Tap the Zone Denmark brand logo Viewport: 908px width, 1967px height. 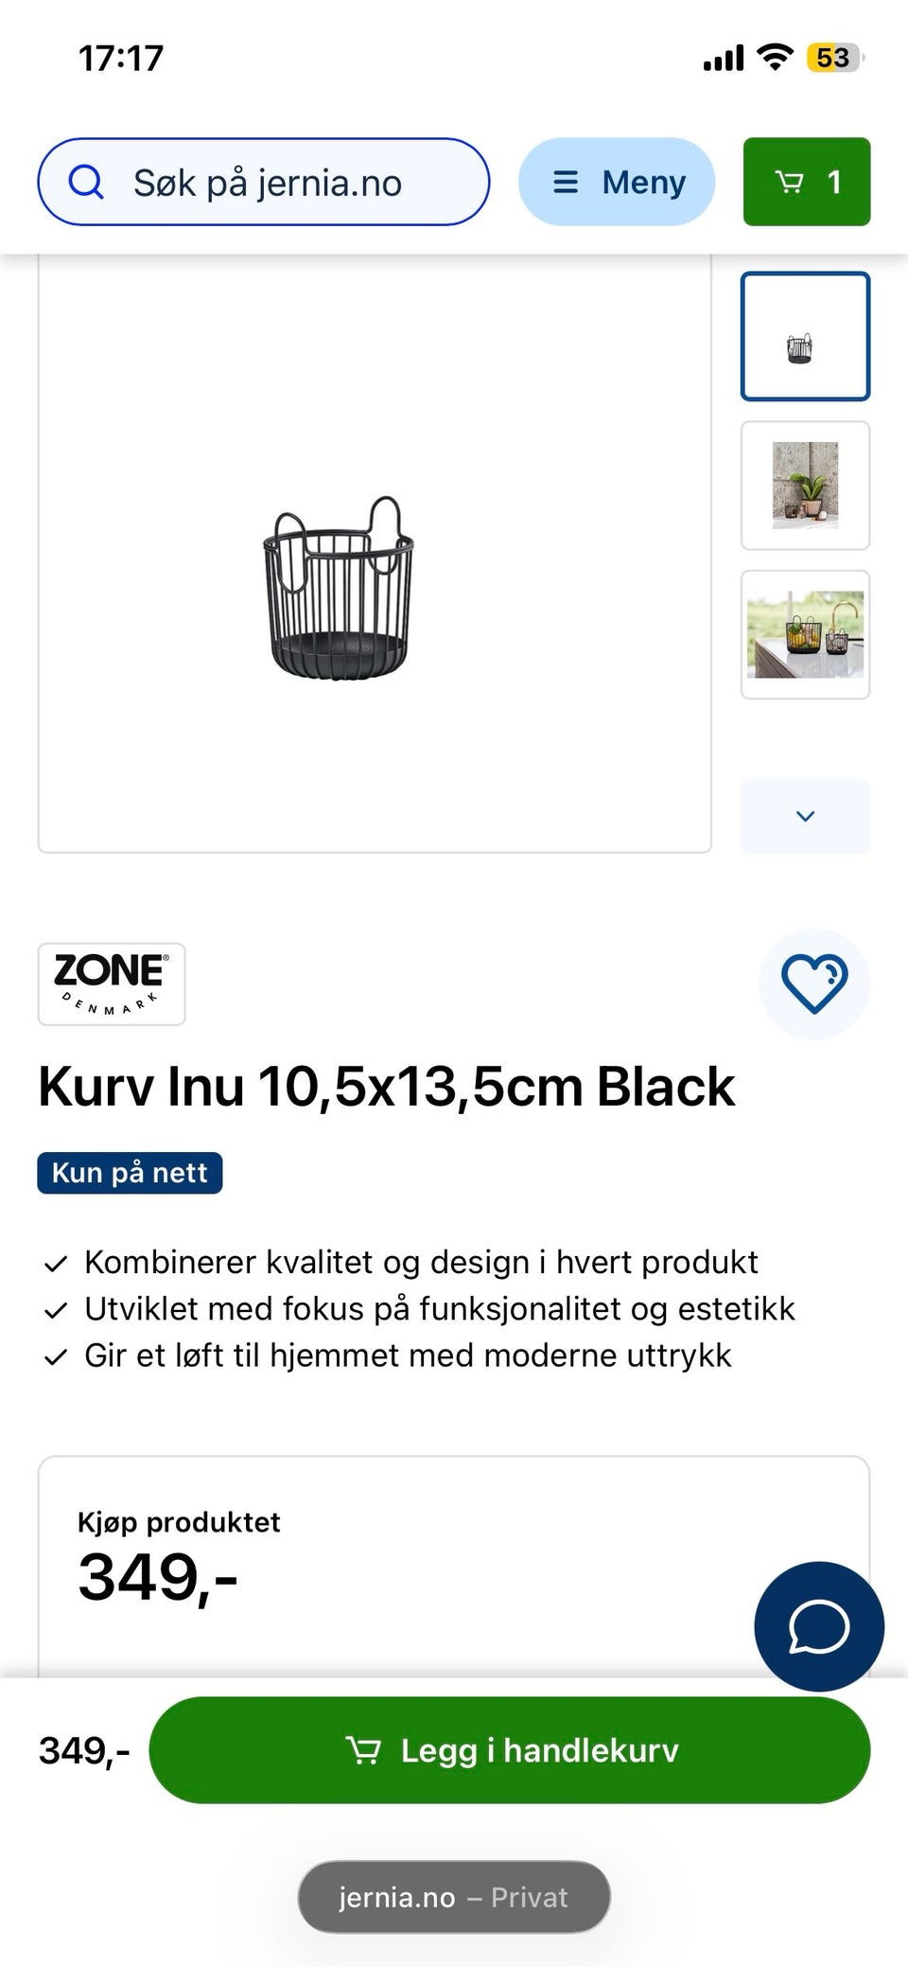pyautogui.click(x=112, y=983)
